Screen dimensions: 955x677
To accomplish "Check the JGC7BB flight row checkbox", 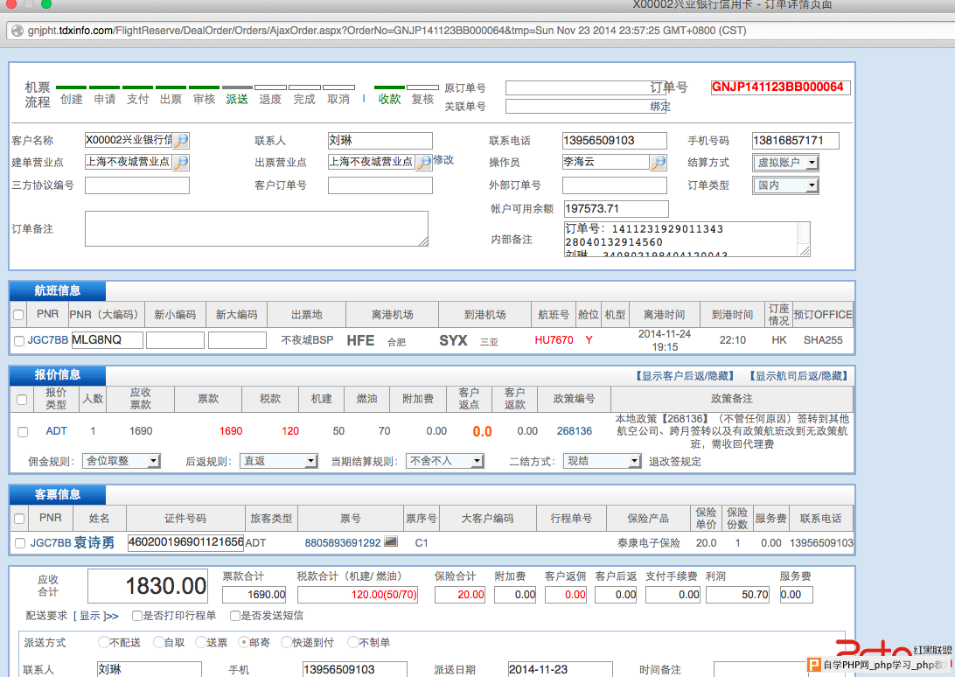I will [x=19, y=341].
